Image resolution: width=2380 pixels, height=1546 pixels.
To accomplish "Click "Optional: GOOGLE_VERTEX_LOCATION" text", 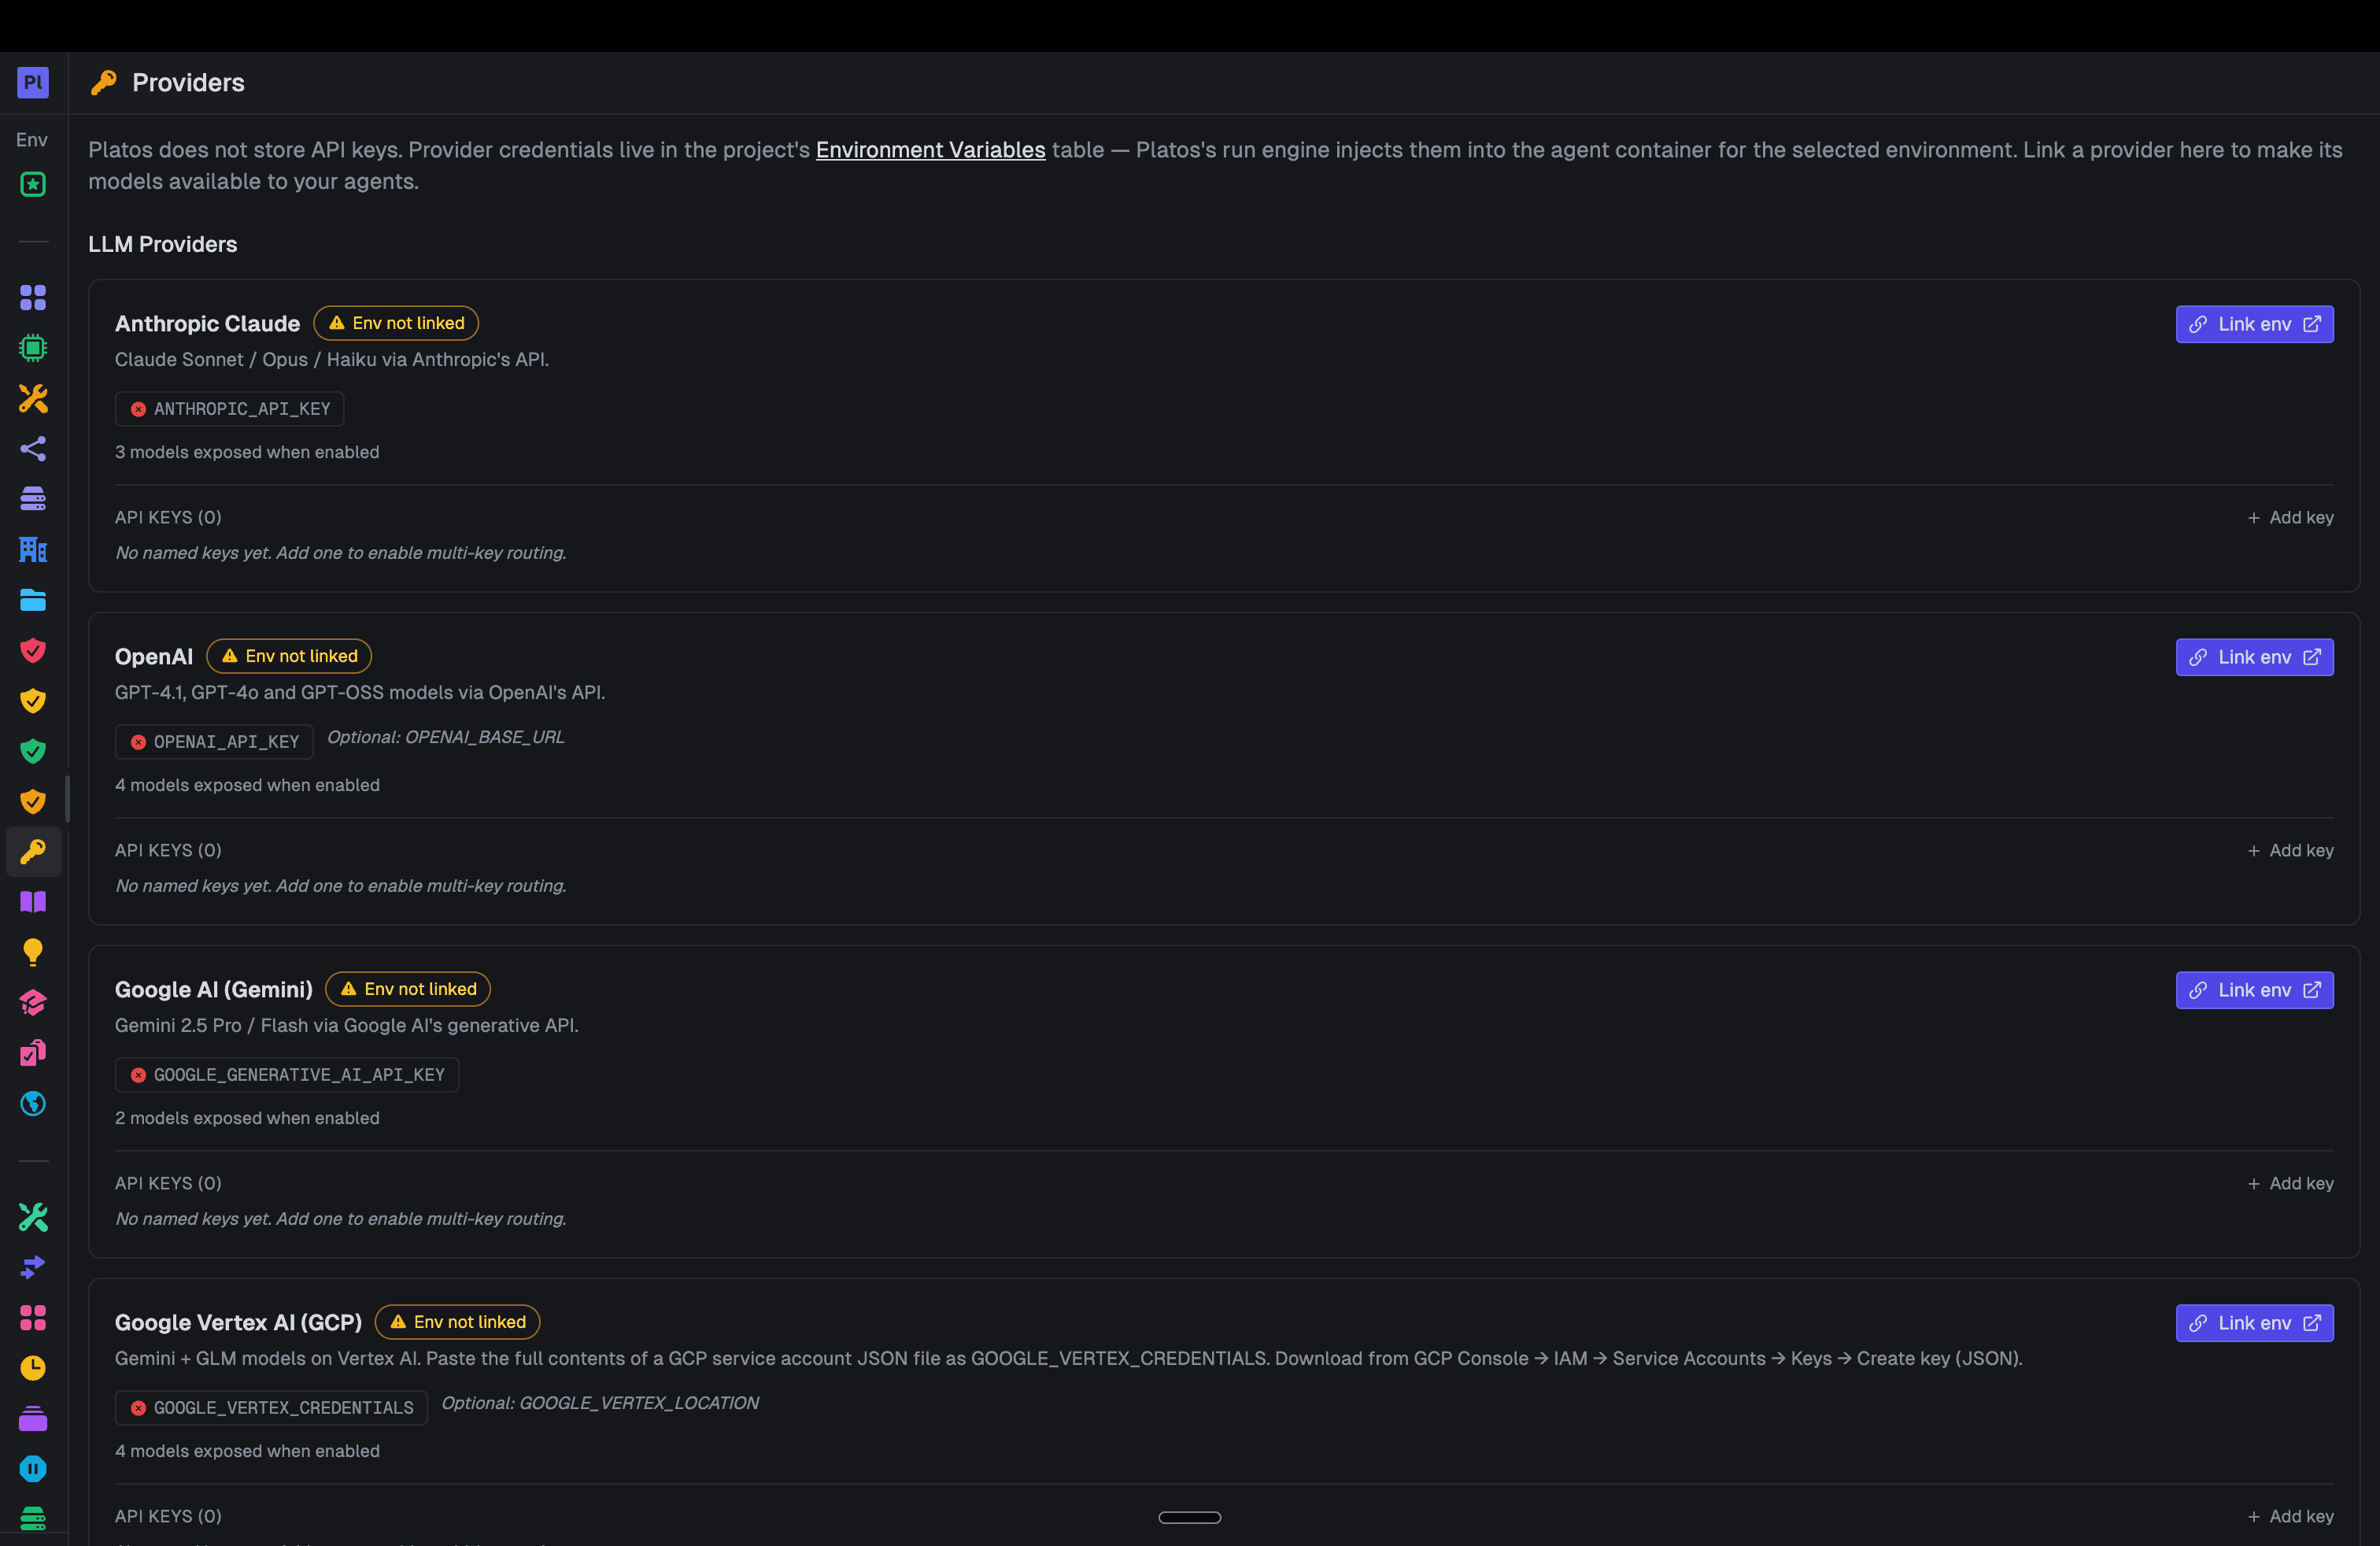I will pyautogui.click(x=600, y=1403).
